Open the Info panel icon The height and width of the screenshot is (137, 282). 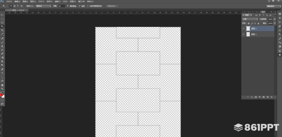coord(280,14)
